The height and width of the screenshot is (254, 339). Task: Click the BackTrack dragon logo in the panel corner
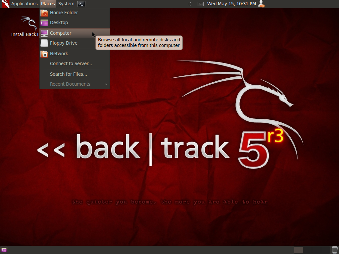pyautogui.click(x=5, y=4)
